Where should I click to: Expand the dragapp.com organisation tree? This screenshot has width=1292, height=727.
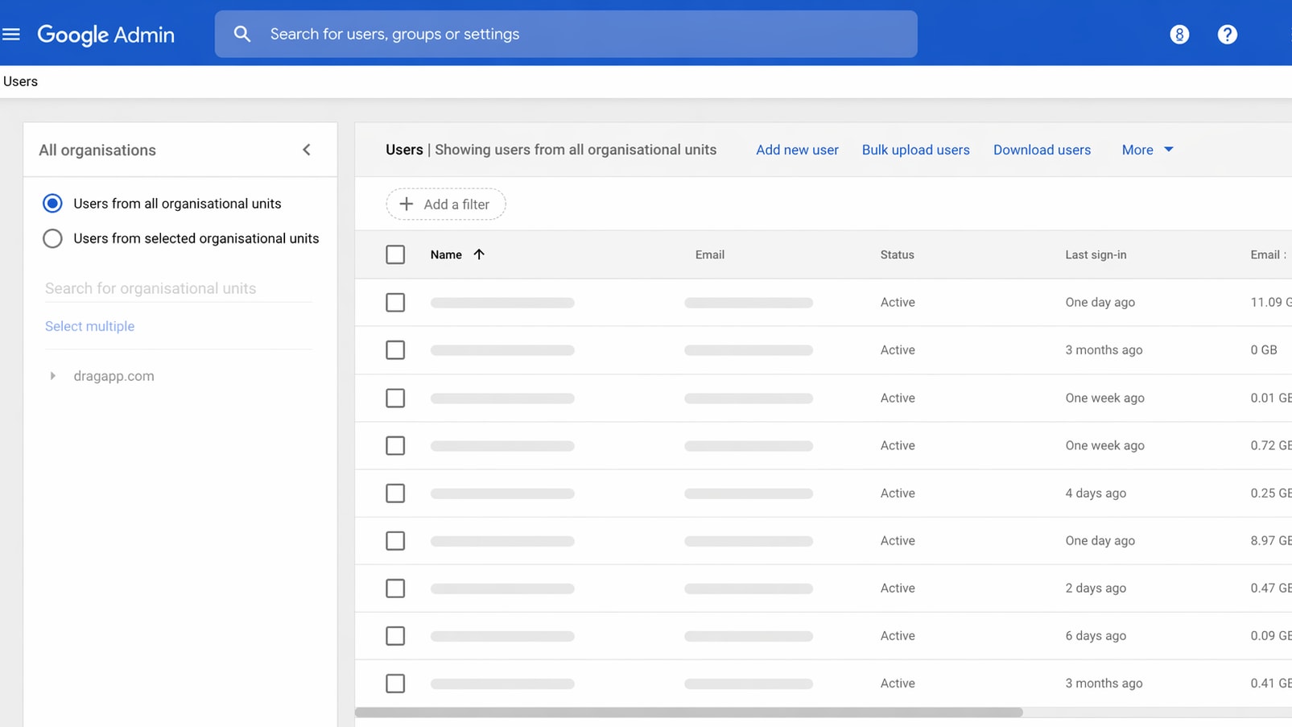(x=52, y=376)
